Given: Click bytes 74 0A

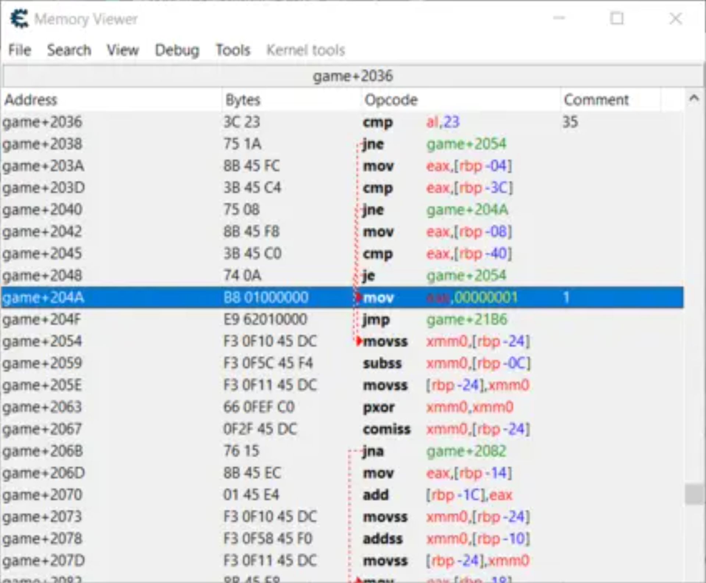Looking at the screenshot, I should (x=242, y=275).
